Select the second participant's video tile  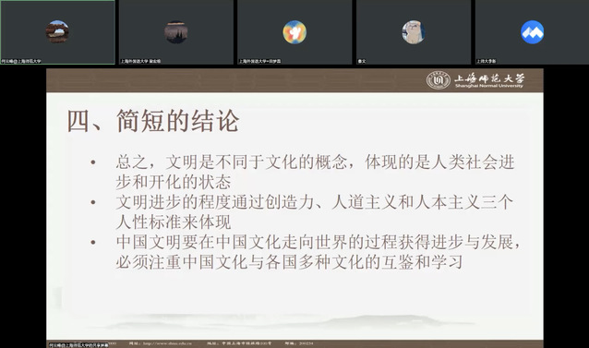[x=176, y=32]
